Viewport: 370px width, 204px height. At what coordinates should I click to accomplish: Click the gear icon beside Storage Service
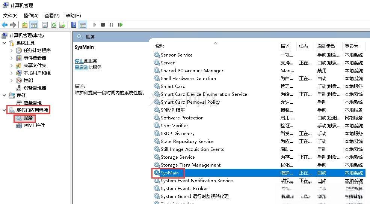157,157
